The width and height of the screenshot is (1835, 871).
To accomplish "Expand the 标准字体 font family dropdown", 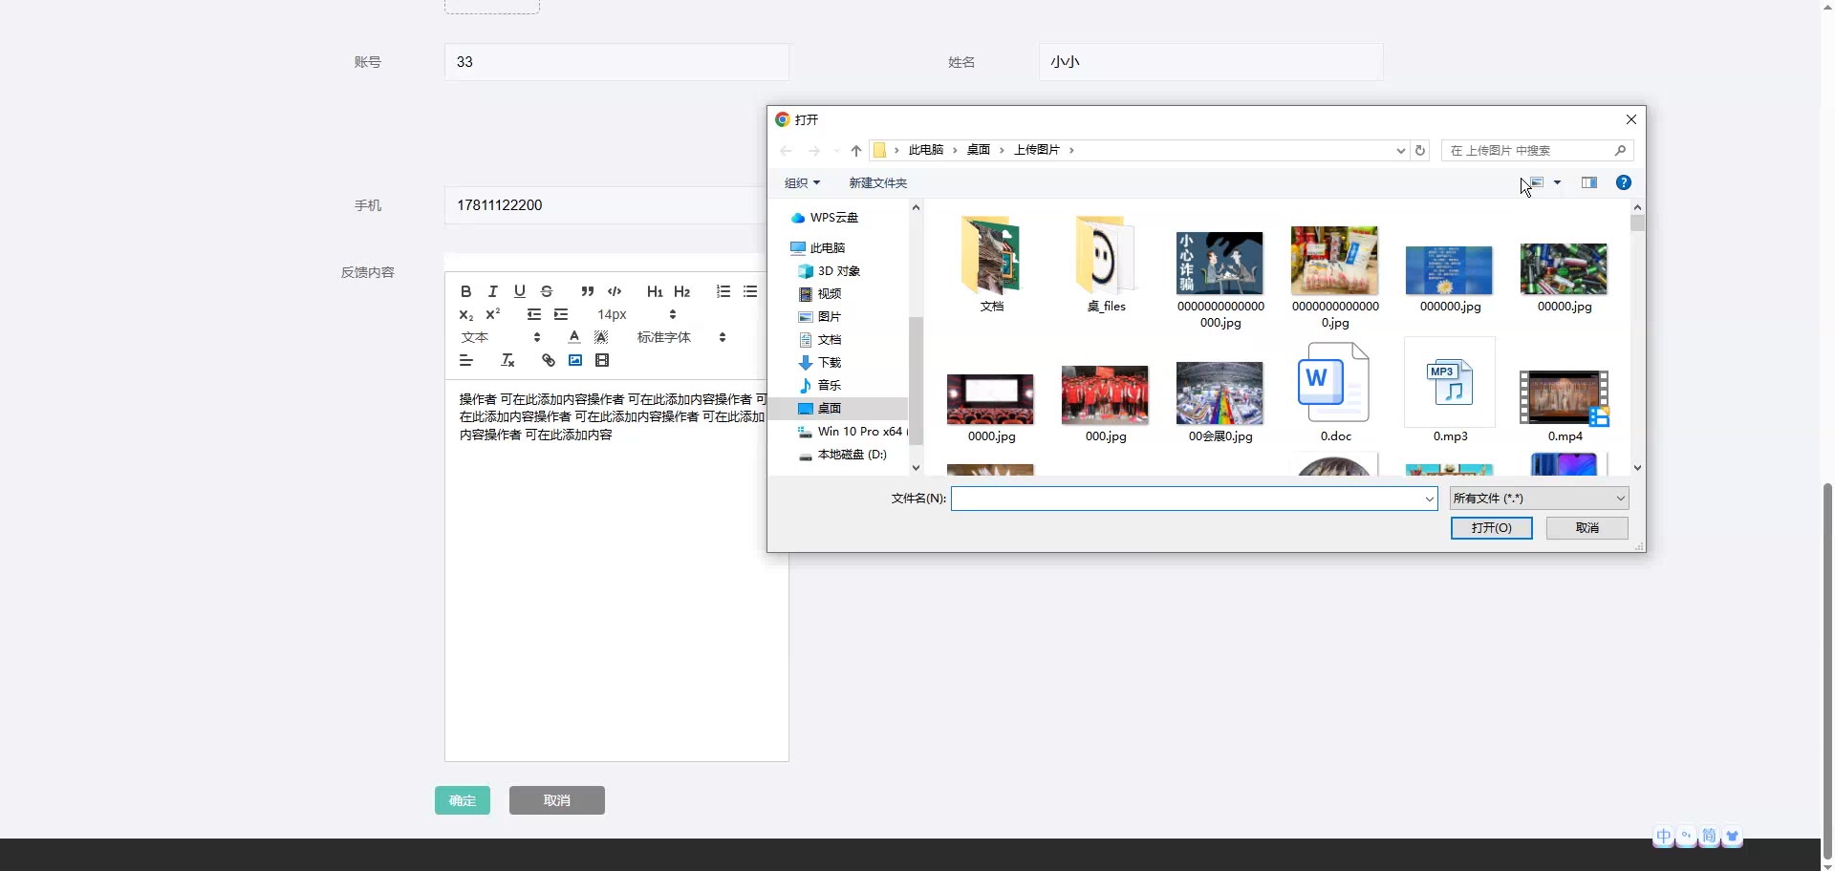I will (680, 337).
